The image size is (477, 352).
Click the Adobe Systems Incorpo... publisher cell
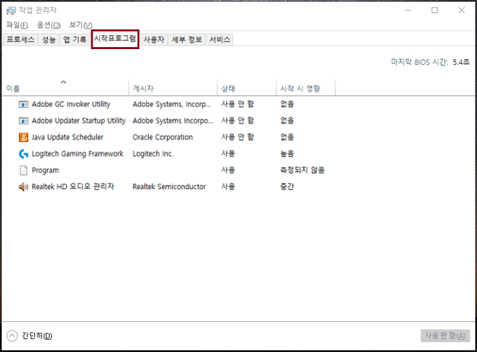173,121
